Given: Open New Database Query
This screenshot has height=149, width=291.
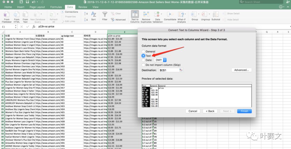Looking at the screenshot, I should 37,17.
